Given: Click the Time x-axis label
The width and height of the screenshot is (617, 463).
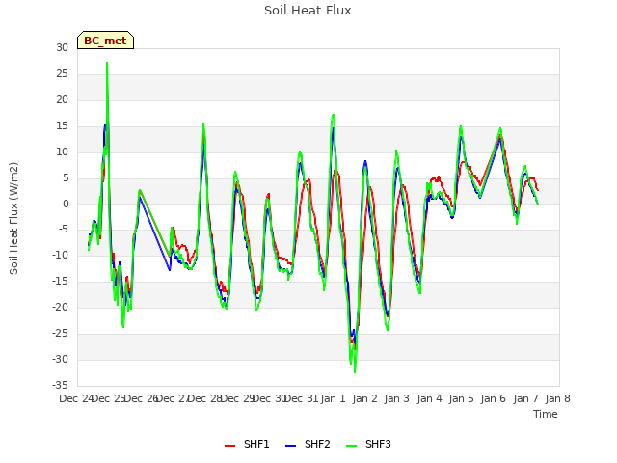Looking at the screenshot, I should (546, 414).
